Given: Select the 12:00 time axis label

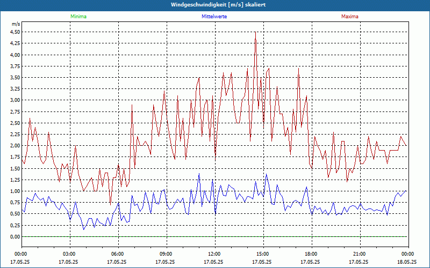Looking at the screenshot, I should click(x=214, y=254).
